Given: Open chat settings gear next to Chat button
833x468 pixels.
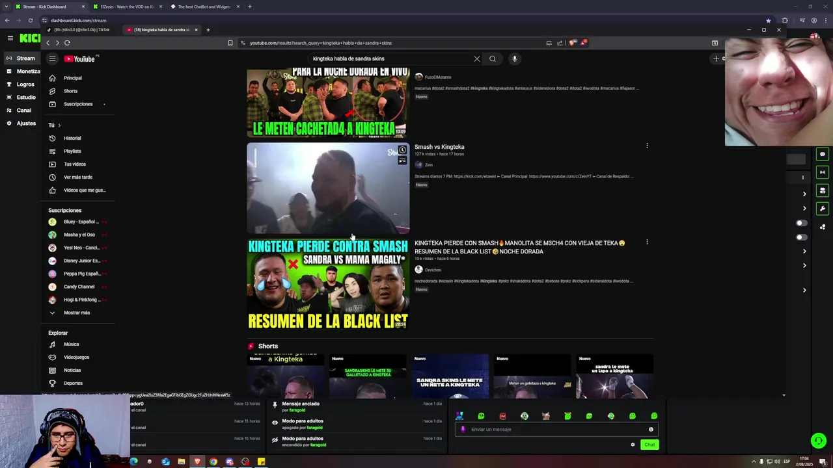Looking at the screenshot, I should tap(633, 445).
